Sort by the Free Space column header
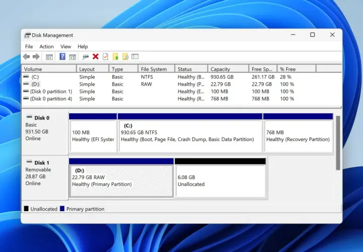 tap(263, 69)
